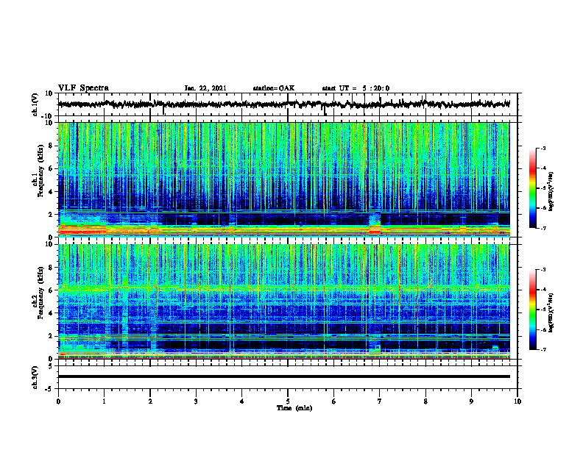
Task: Click time axis tick label '7'
Action: (x=380, y=401)
